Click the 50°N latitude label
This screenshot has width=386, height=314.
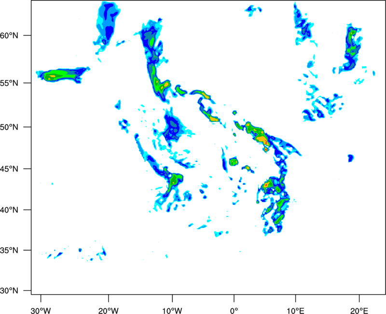click(9, 127)
